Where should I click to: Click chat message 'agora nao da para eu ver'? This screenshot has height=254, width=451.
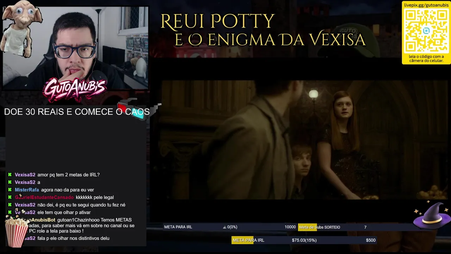tap(68, 190)
